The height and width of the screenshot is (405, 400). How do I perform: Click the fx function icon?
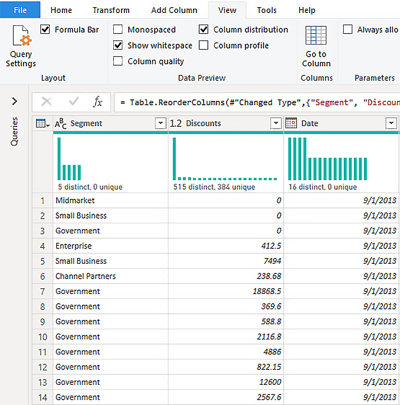point(97,101)
